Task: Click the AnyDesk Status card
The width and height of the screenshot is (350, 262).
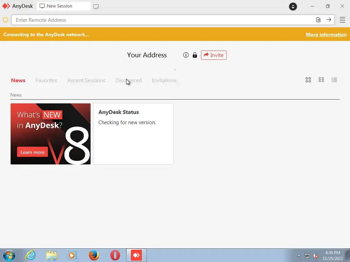Action: [x=133, y=134]
